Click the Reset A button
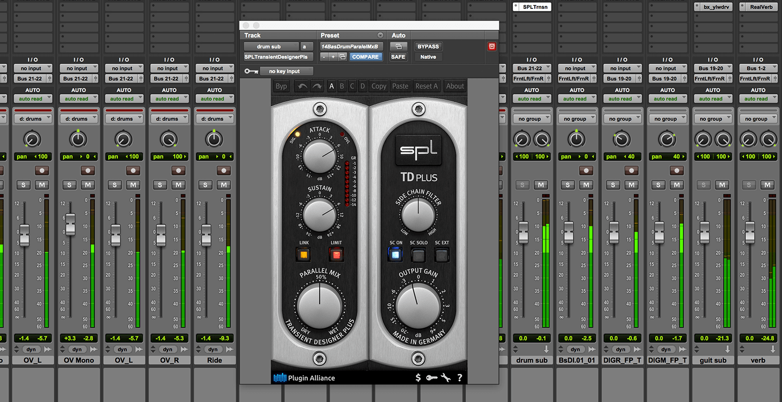 pos(426,87)
